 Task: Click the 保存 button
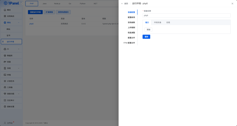[x=146, y=37]
